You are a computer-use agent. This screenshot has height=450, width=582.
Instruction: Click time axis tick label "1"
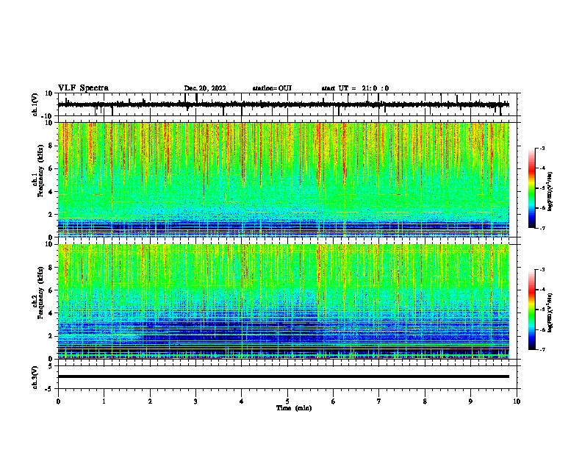(x=104, y=401)
